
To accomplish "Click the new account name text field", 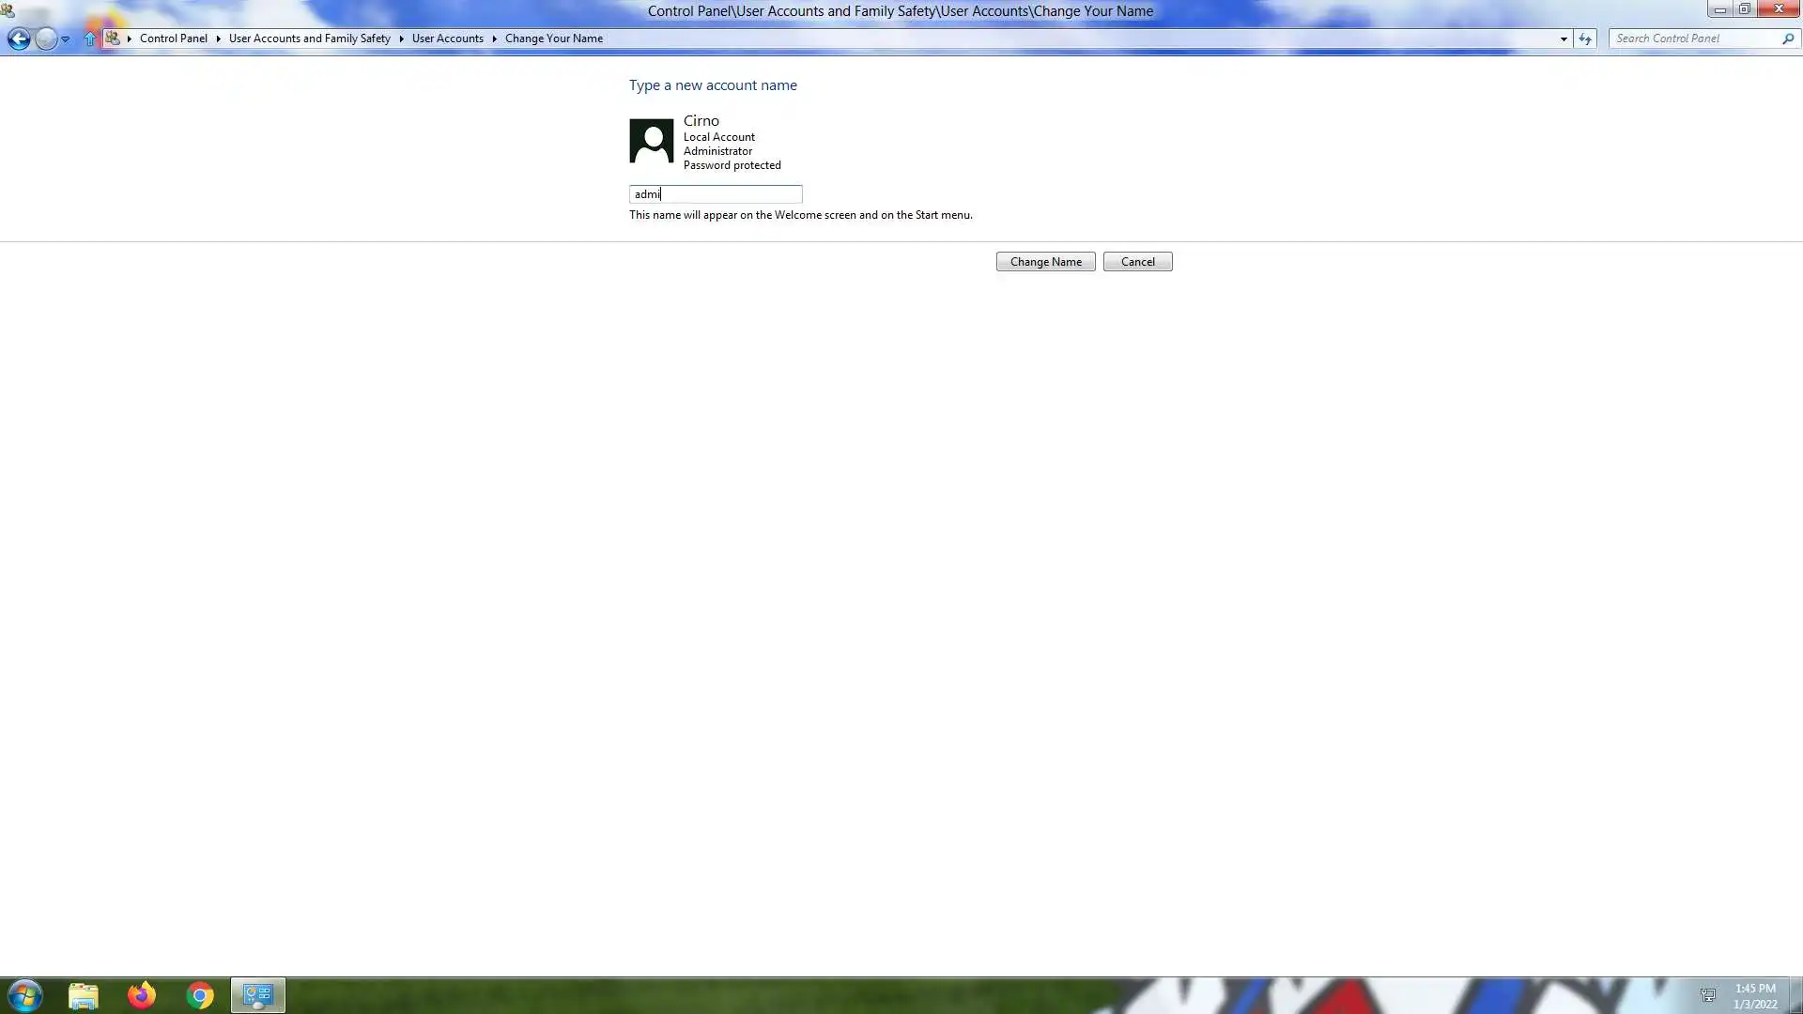I will 716,194.
